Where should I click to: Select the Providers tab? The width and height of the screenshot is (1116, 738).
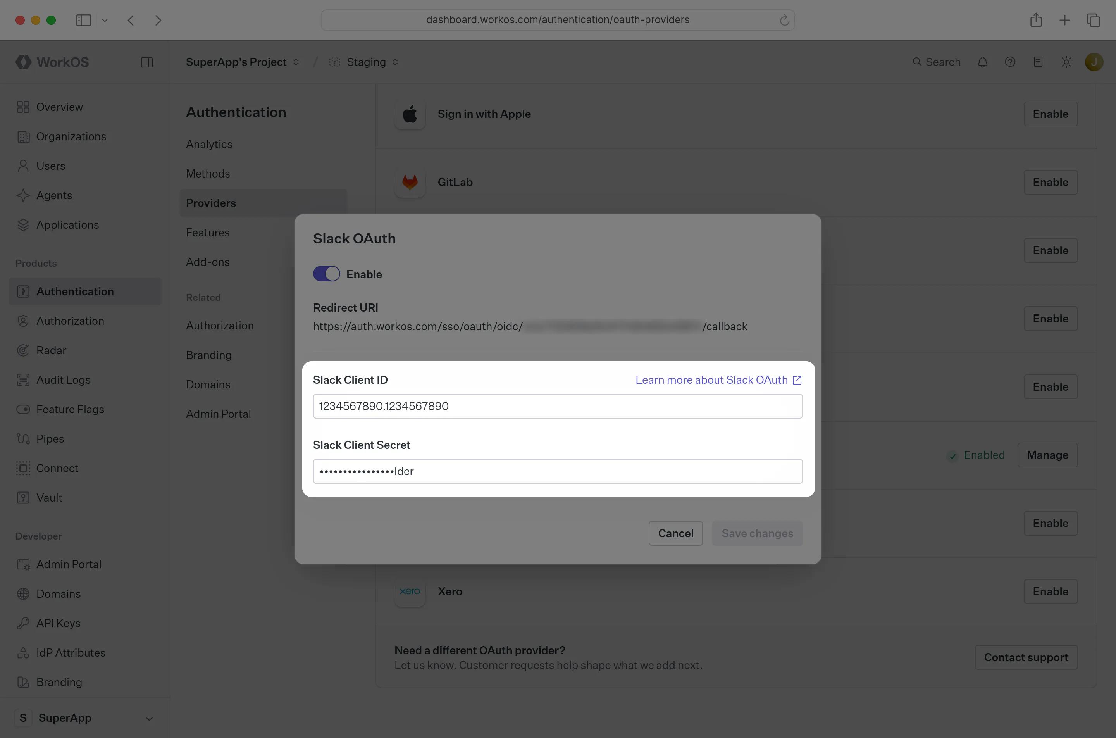[x=263, y=203]
